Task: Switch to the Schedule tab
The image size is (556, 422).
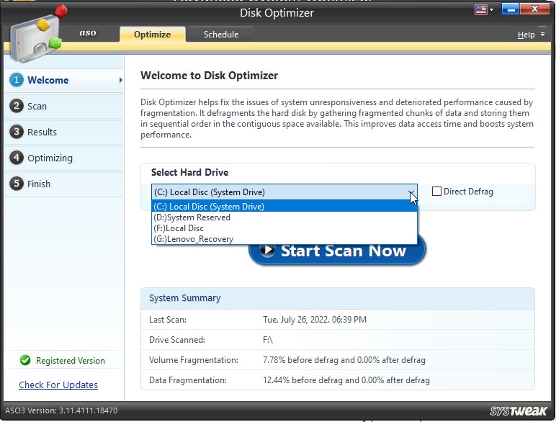Action: pos(221,35)
